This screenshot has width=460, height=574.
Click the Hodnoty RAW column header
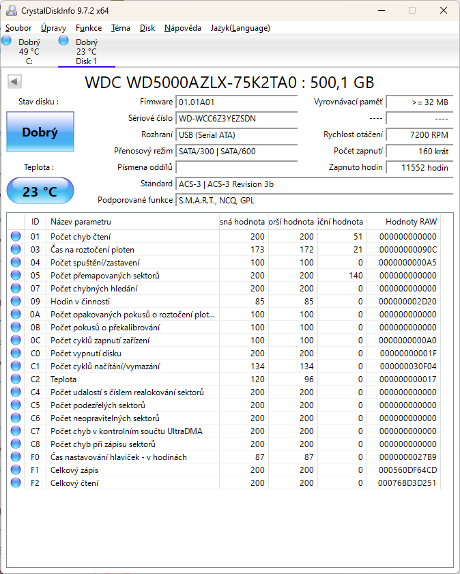[403, 222]
